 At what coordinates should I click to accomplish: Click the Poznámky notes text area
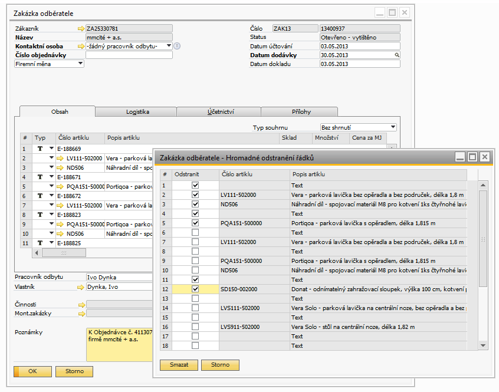click(120, 345)
